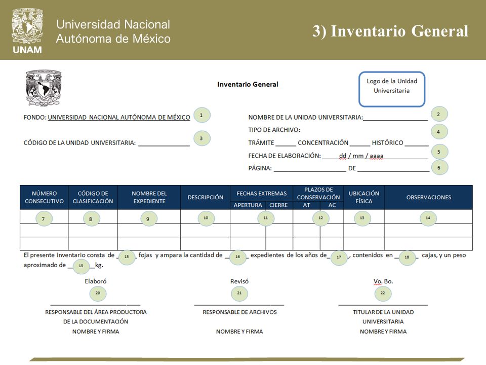486x365 pixels.
Task: Click the "DESCRIPCIÓN" column header
Action: click(x=205, y=197)
